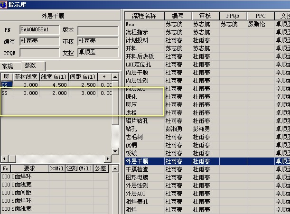Screen dimensions: 290x214
Task: Select the 计划投料 process row
Action: [x=207, y=40]
